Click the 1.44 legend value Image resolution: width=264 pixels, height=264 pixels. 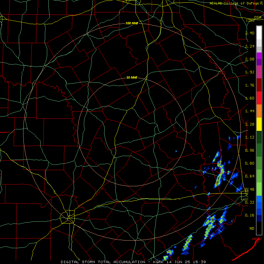[x=250, y=111]
